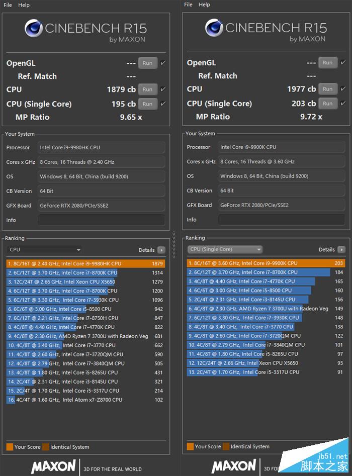Select ranking row i5-8500 scoring 942
The height and width of the screenshot is (476, 352).
point(85,309)
